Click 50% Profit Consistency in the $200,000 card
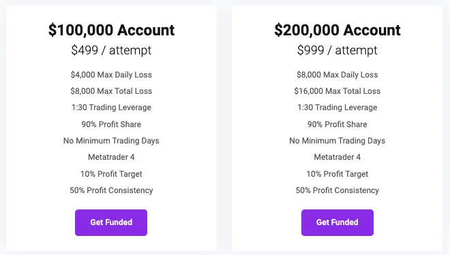Viewport: 450px width, 255px height. (337, 190)
